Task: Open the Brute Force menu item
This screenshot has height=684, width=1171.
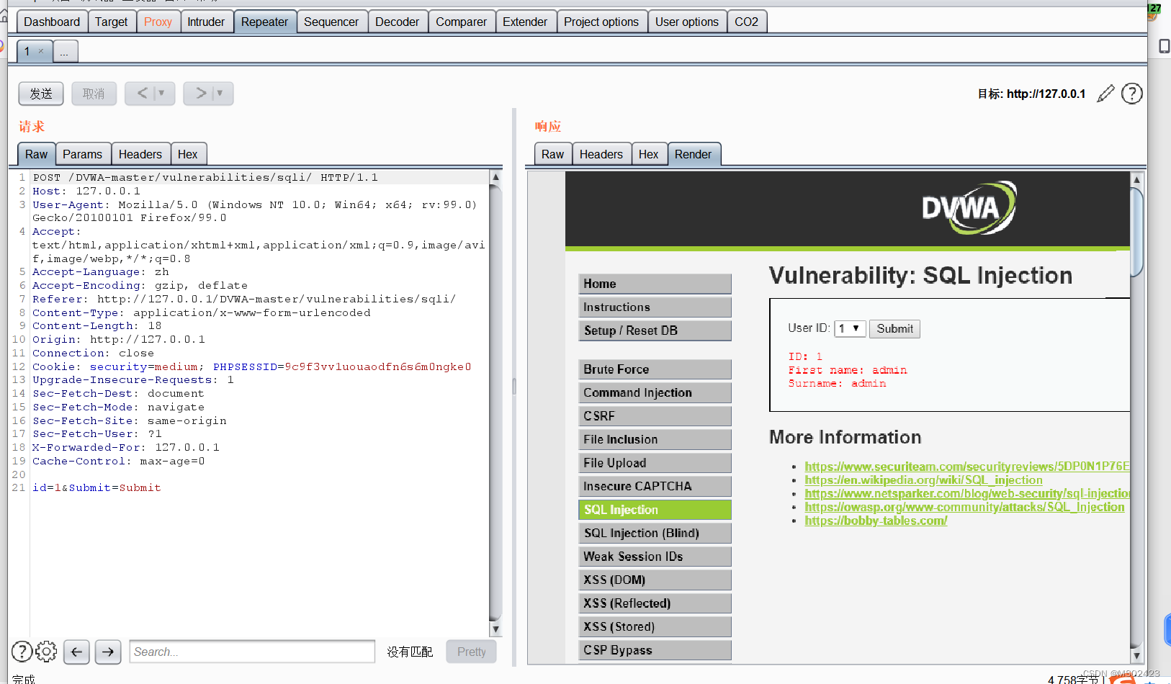Action: (x=655, y=369)
